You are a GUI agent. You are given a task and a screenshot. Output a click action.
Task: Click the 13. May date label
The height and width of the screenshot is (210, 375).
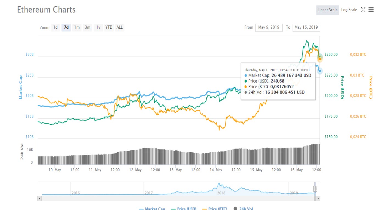(176, 170)
